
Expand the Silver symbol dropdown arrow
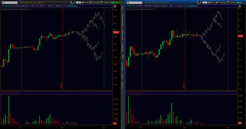[143, 2]
